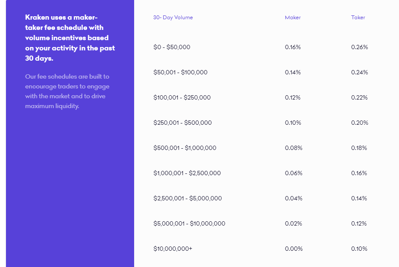Screen dimensions: 399x267
Task: Click the $500,001 - $1,000,000 tier
Action: (185, 148)
